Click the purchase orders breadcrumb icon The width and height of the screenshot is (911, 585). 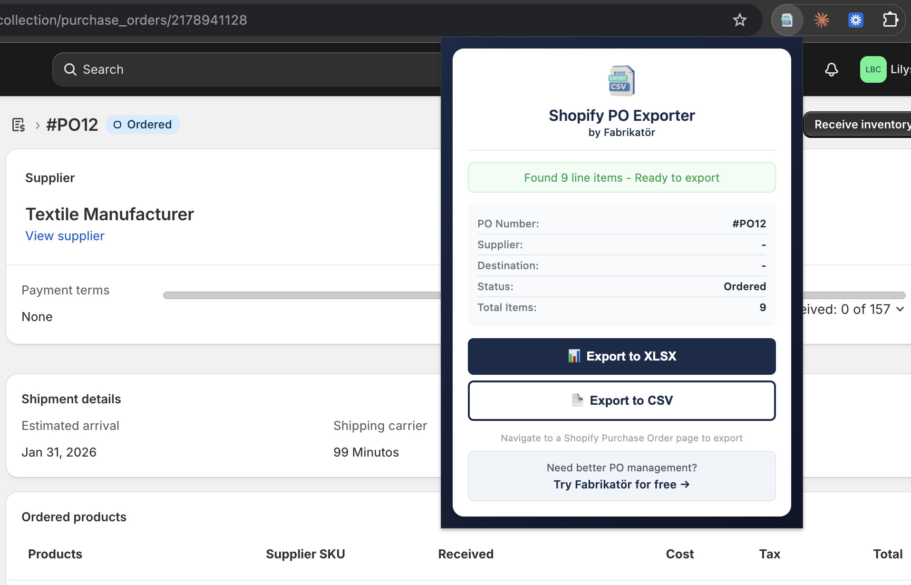coord(19,125)
